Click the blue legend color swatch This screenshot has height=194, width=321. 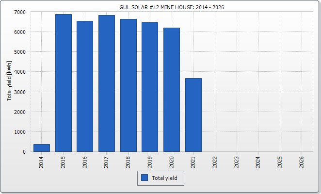[x=144, y=178]
